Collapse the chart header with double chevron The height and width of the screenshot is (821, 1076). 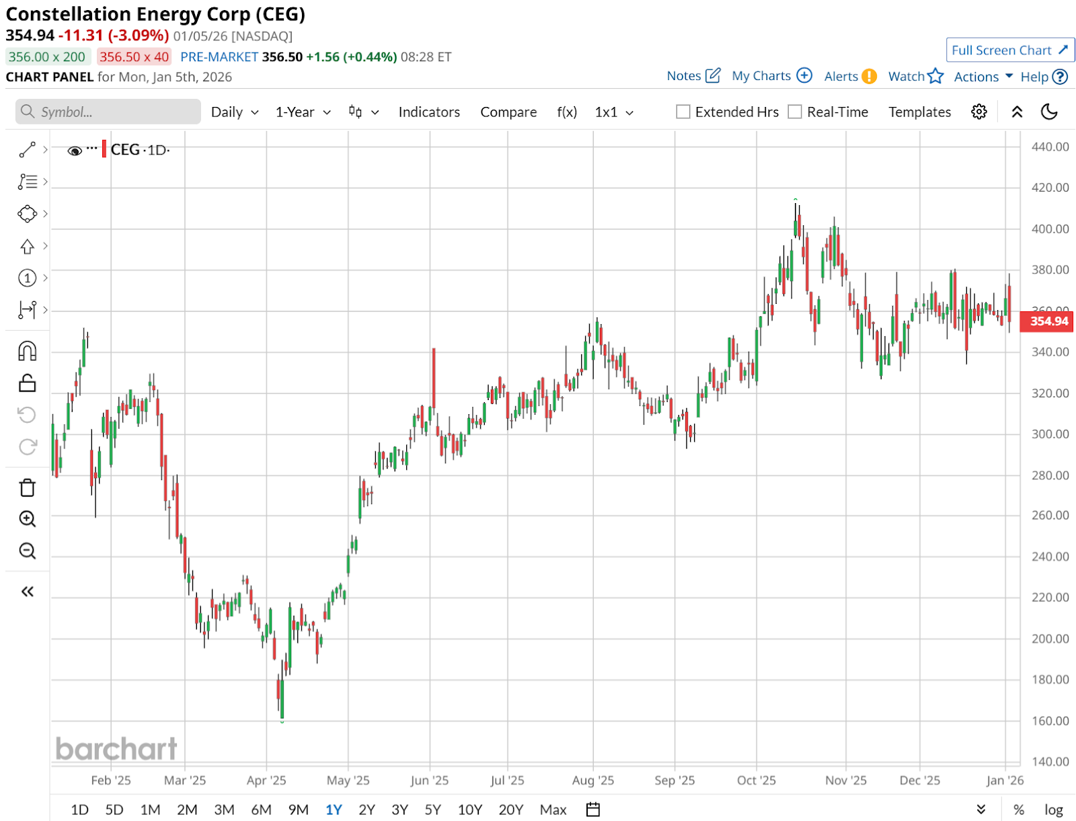[x=1017, y=112]
